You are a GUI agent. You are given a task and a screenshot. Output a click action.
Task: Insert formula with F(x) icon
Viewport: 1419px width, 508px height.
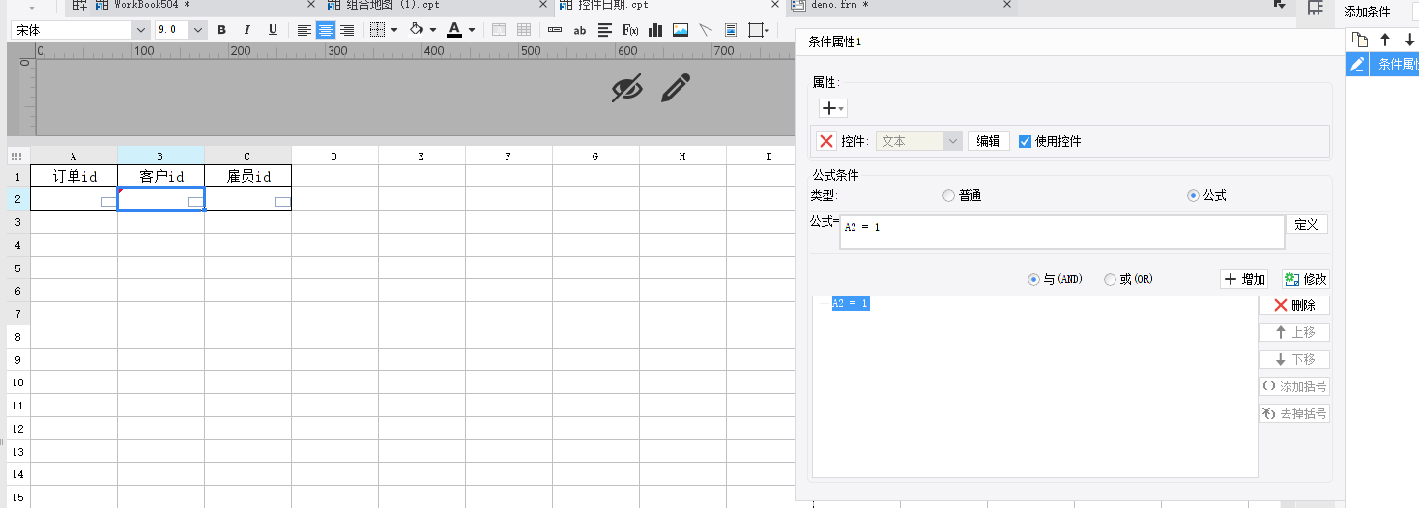(x=630, y=30)
